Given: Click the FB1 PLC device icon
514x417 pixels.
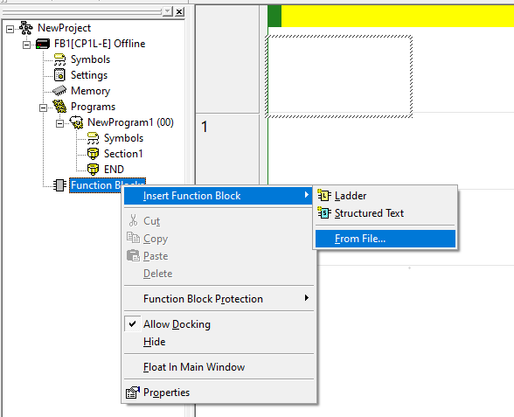Looking at the screenshot, I should (x=43, y=44).
